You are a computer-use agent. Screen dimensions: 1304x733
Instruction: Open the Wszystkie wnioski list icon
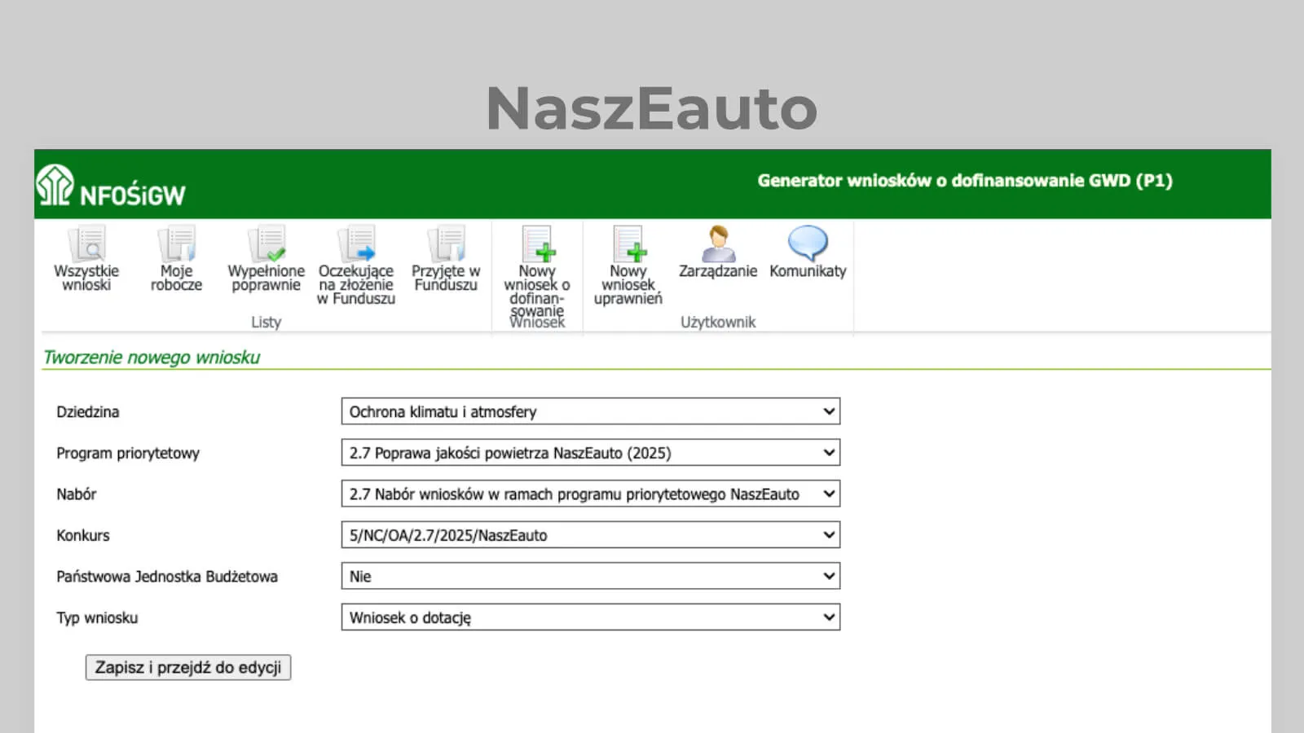pyautogui.click(x=86, y=244)
